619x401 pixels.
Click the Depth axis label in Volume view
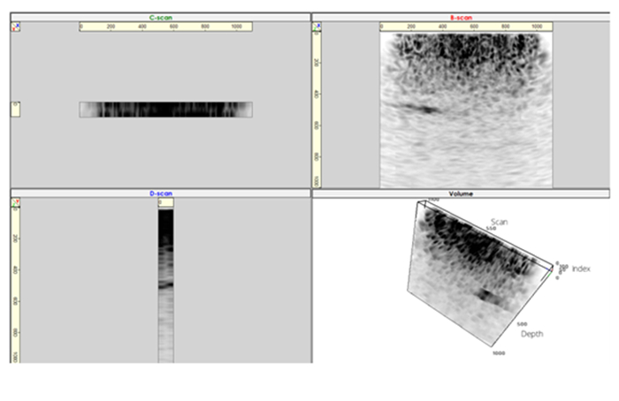(531, 333)
